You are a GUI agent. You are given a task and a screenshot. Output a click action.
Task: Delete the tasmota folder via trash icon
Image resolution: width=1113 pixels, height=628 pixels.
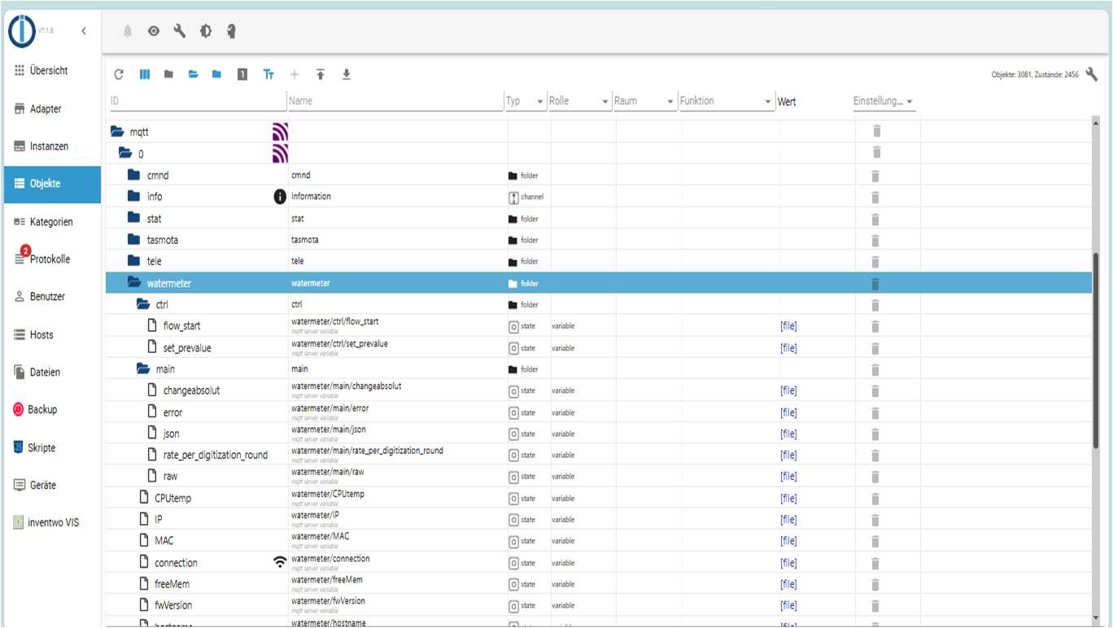876,240
